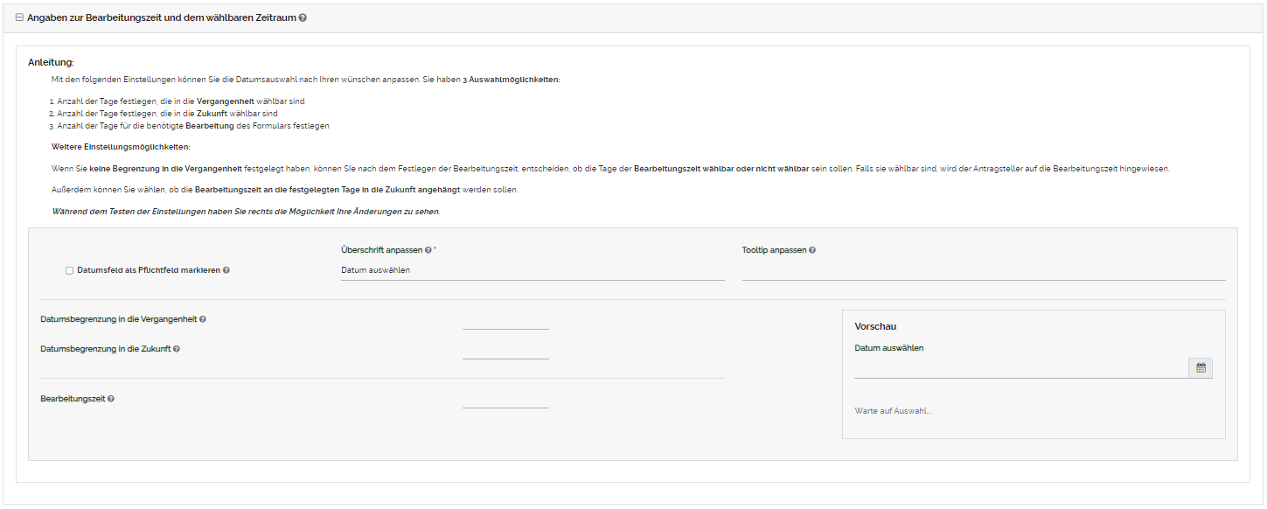Click the Zukunft day limit input
The image size is (1267, 509).
pos(505,350)
